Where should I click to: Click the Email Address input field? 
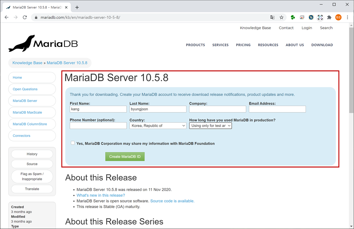(277, 109)
